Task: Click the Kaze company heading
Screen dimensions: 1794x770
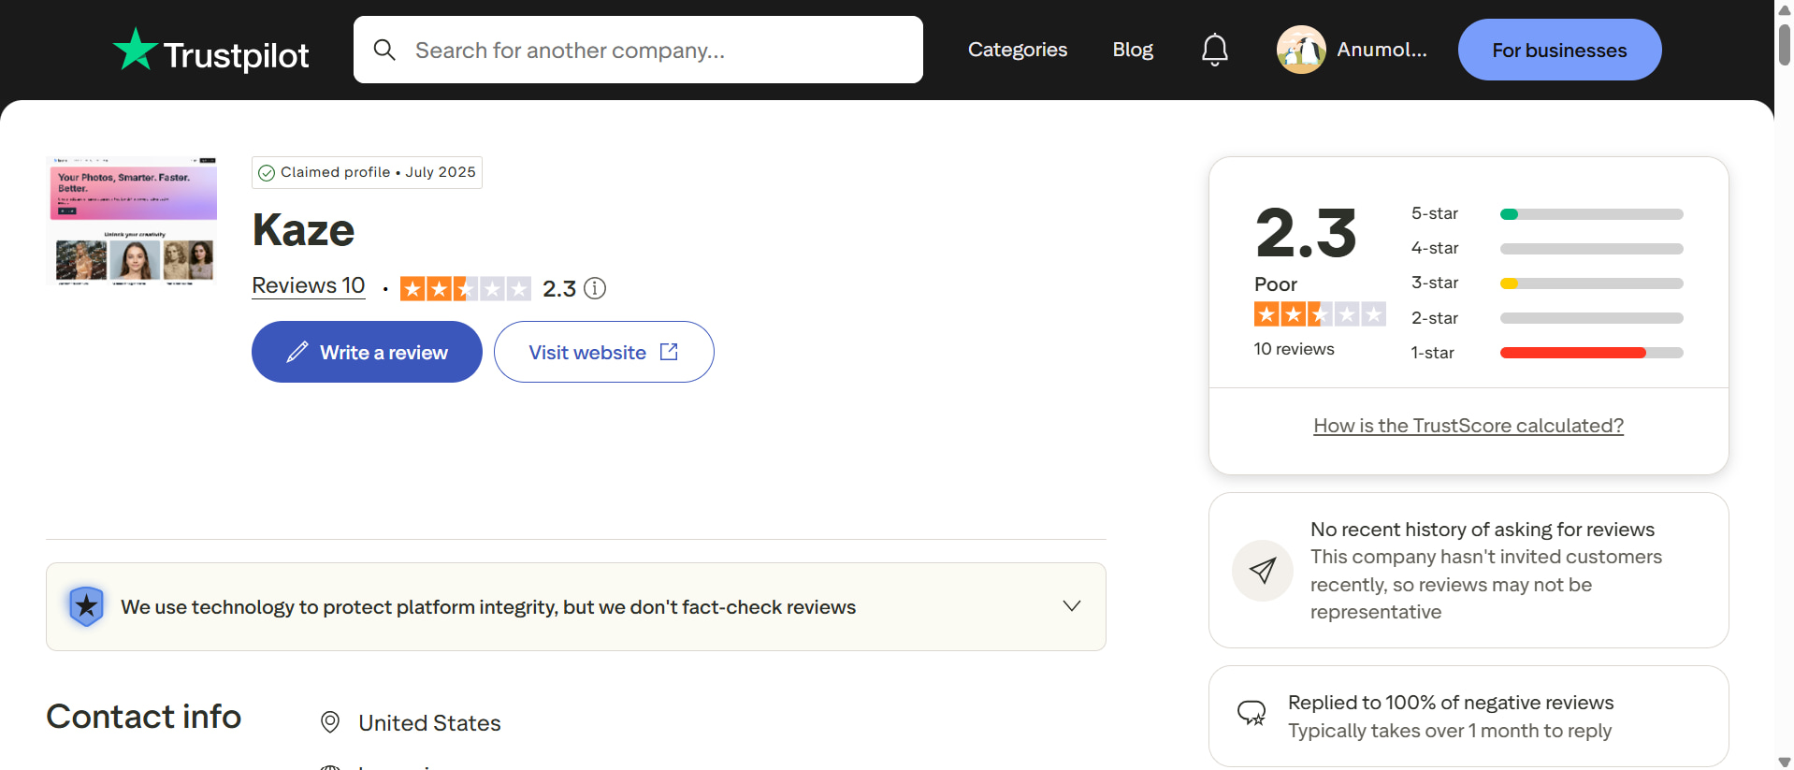Action: point(303,230)
